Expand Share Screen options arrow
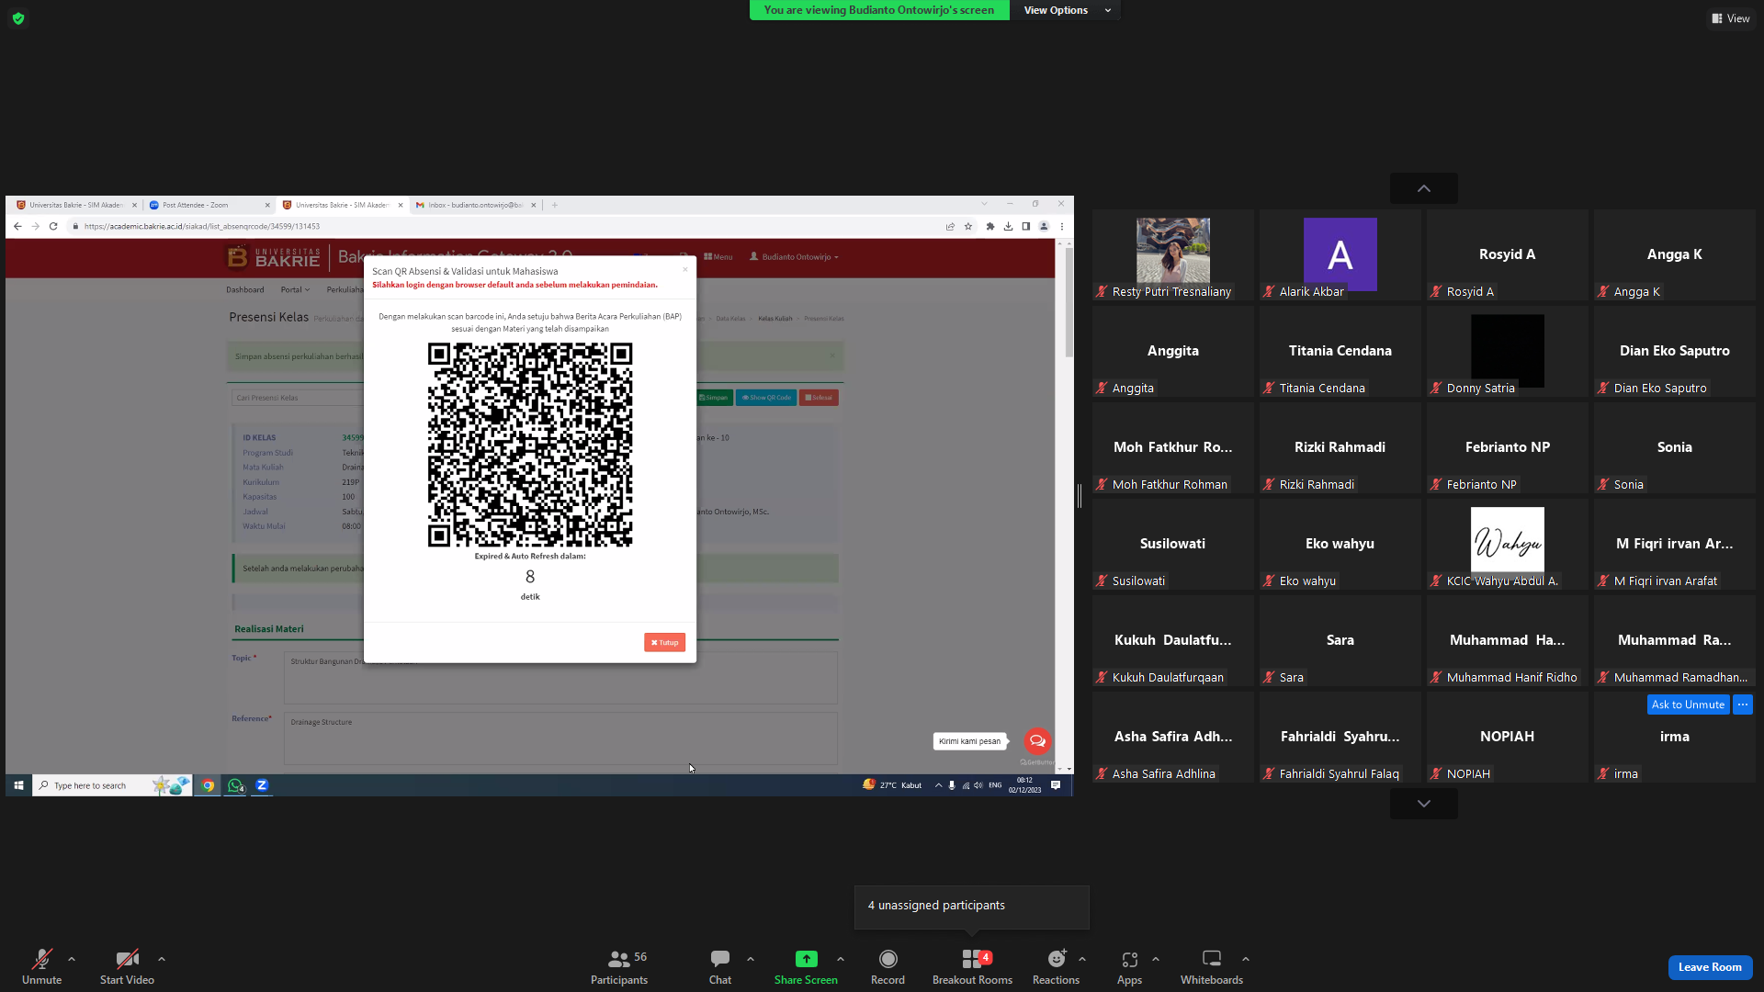 [x=841, y=959]
